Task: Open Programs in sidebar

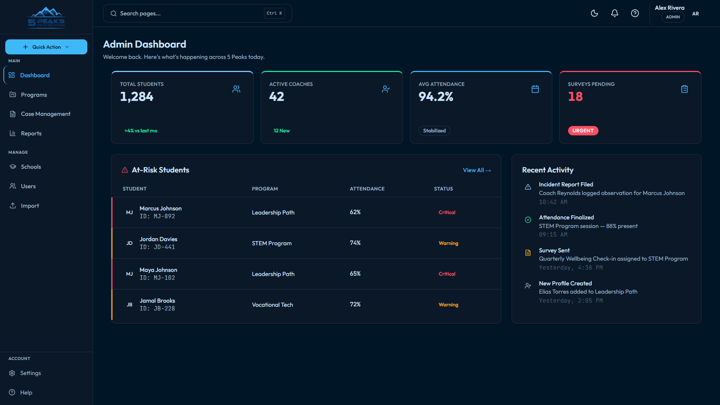Action: pos(46,95)
